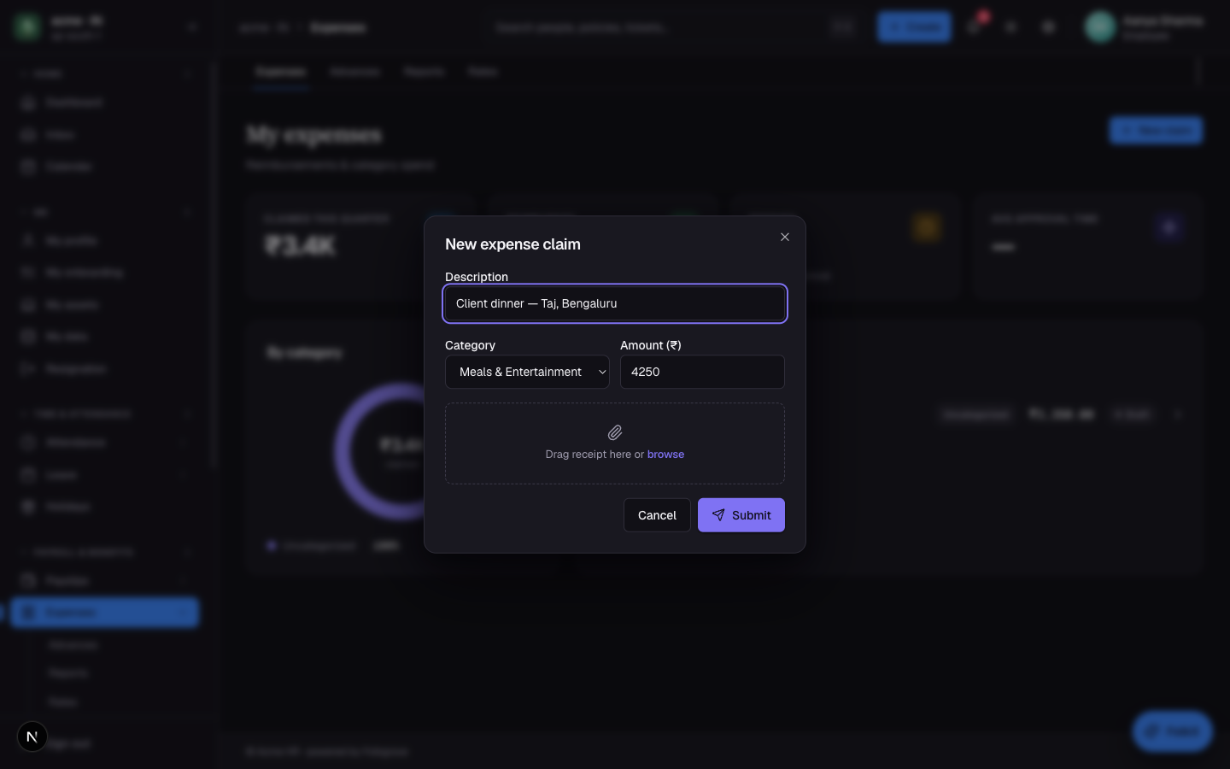Open the Meals & Entertainment category dropdown

pyautogui.click(x=527, y=372)
